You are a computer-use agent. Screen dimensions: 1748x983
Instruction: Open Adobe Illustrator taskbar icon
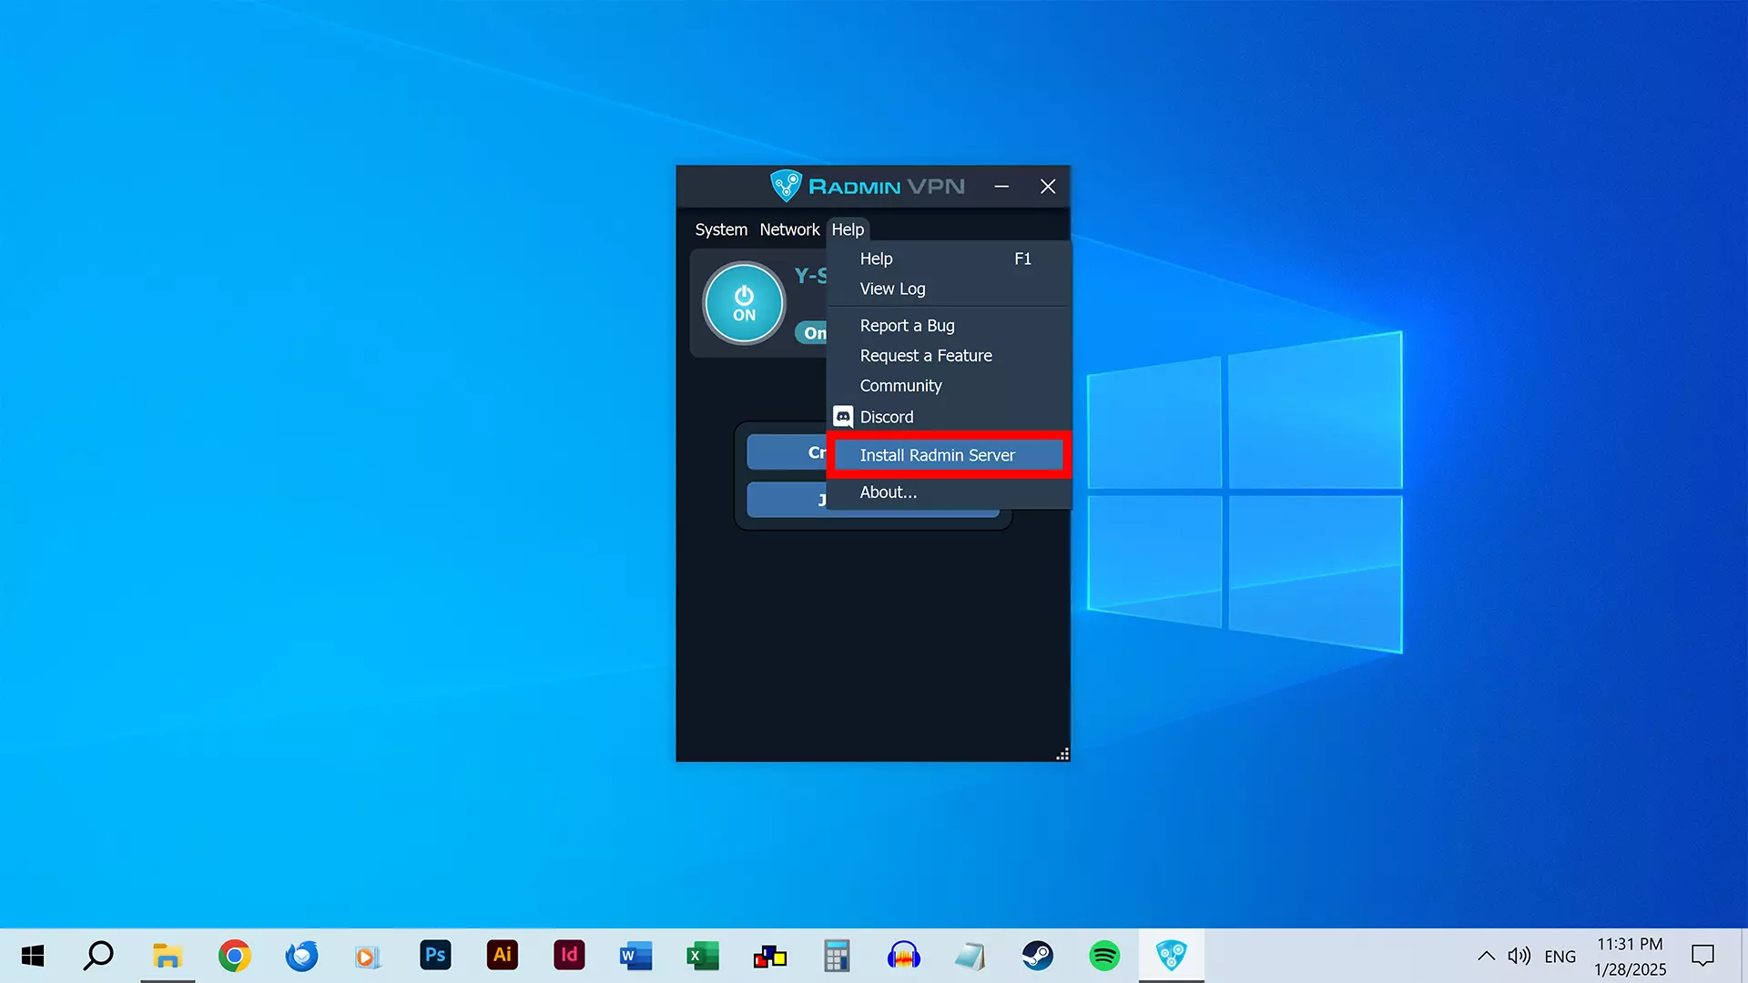[x=502, y=955]
